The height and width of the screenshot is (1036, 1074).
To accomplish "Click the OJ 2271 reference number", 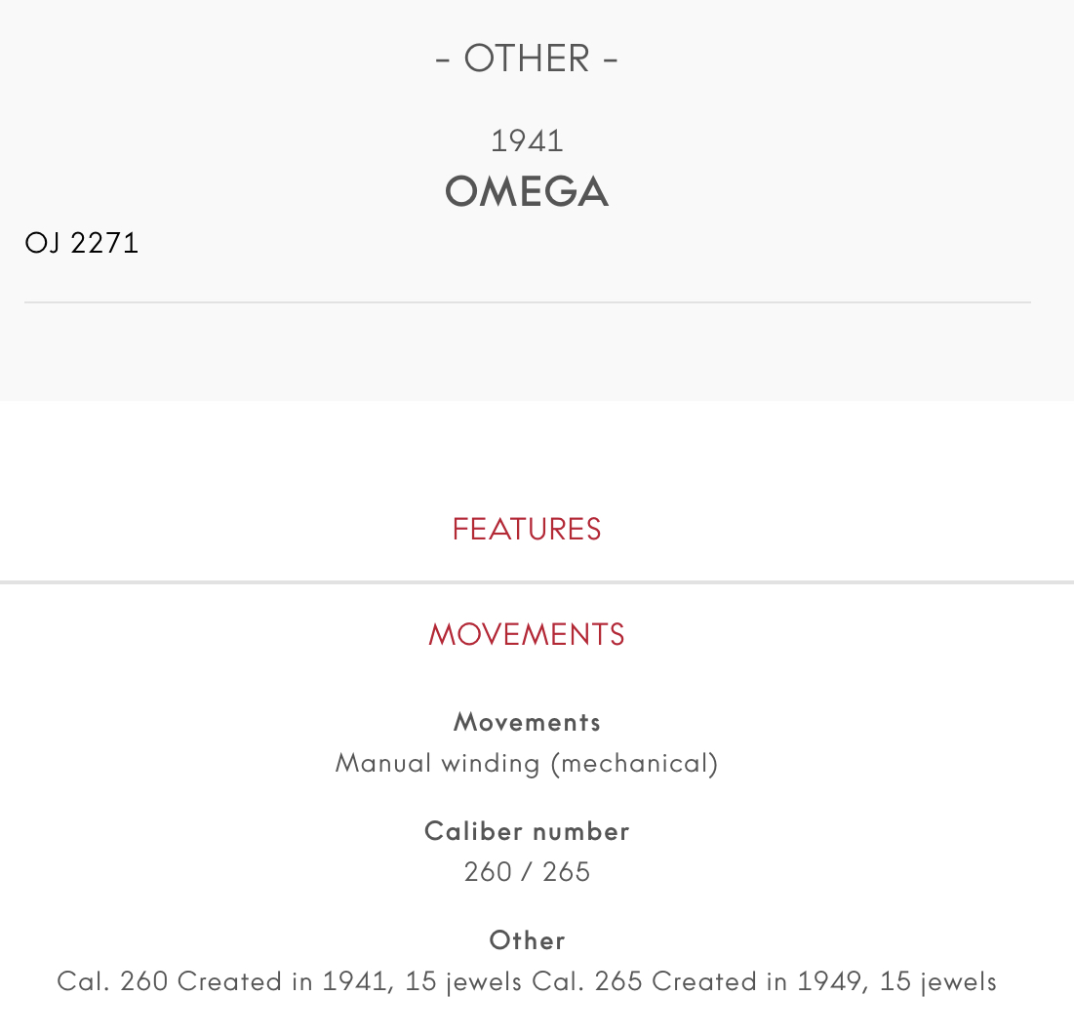I will pos(82,243).
